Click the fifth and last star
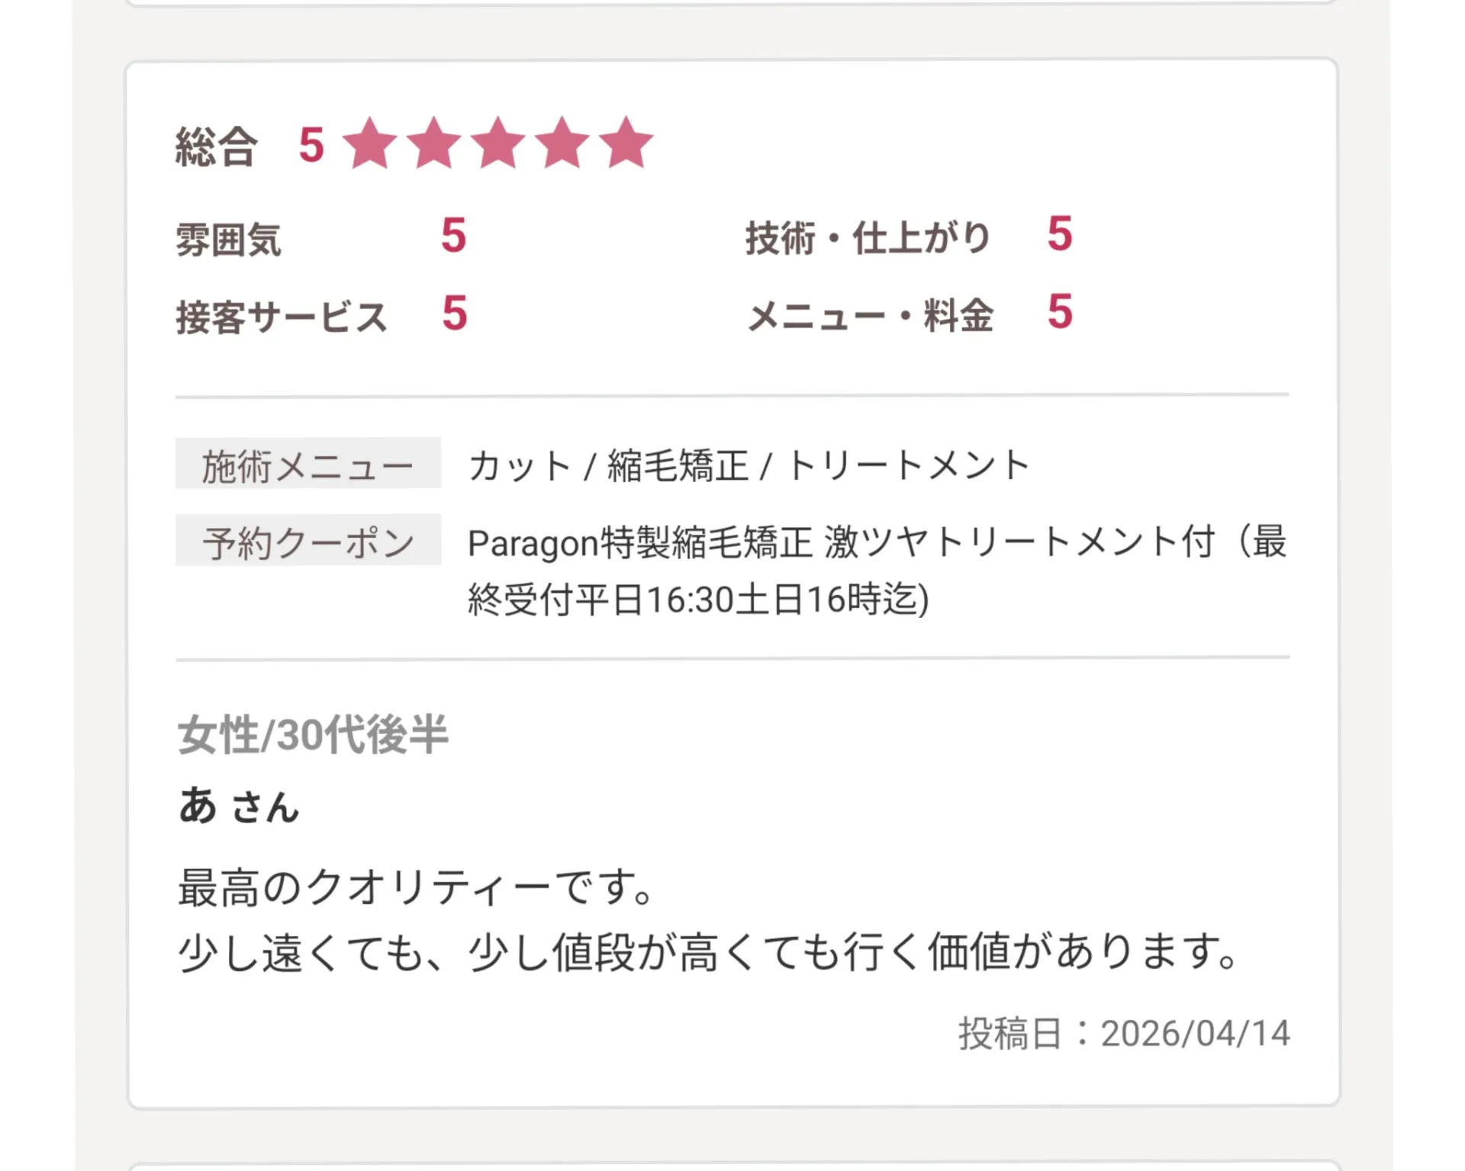The width and height of the screenshot is (1465, 1171). click(626, 143)
